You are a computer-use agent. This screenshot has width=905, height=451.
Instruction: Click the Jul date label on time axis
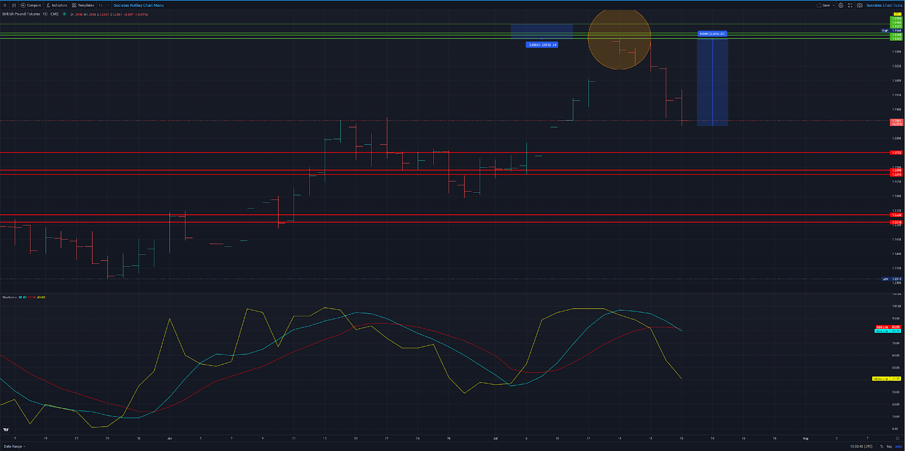click(x=495, y=438)
